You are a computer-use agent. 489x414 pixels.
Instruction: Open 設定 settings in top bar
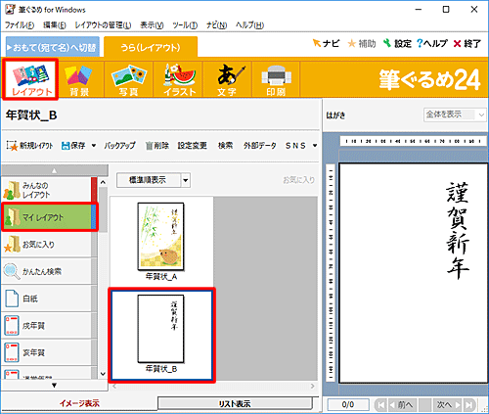(x=397, y=43)
